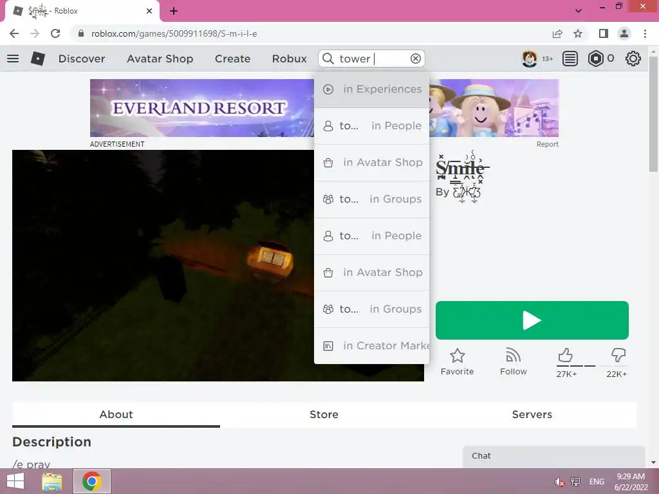Close the Smile Roblox tab

(x=149, y=11)
